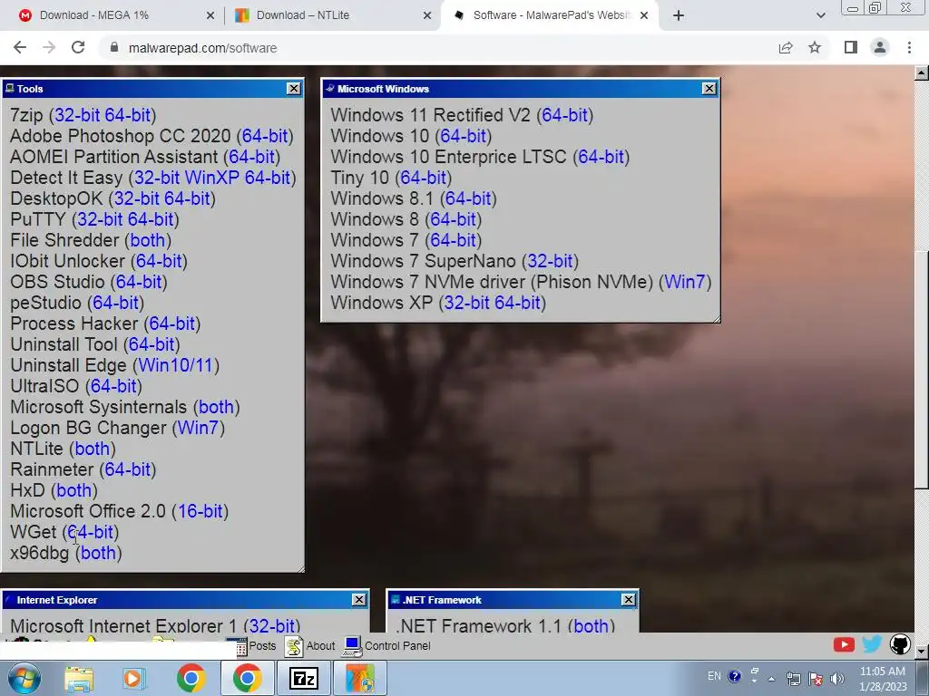Open the Process Hacker 64-bit link
This screenshot has width=929, height=696.
(x=171, y=324)
